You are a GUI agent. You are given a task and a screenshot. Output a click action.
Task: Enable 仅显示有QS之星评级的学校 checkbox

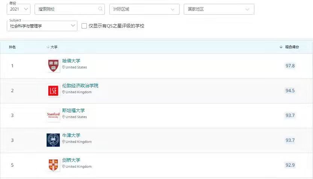(x=84, y=26)
